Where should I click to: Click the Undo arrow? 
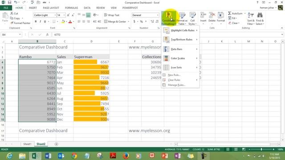tap(16, 3)
